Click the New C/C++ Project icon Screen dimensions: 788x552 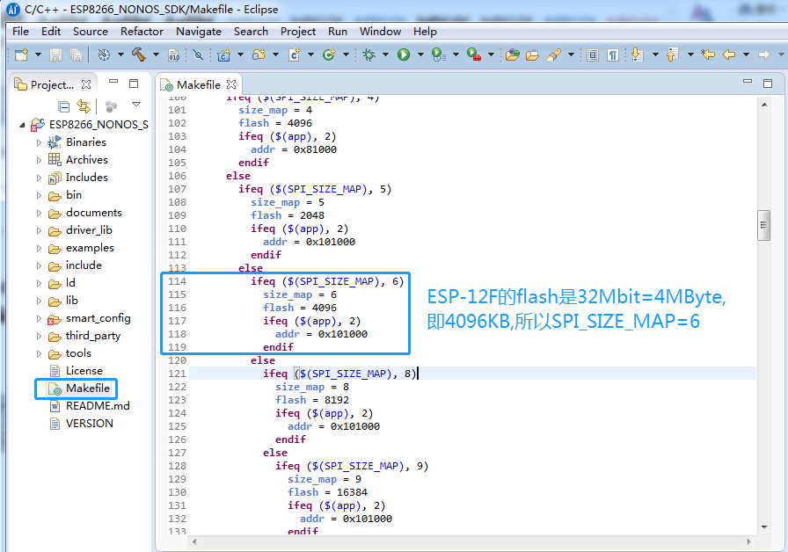(223, 54)
